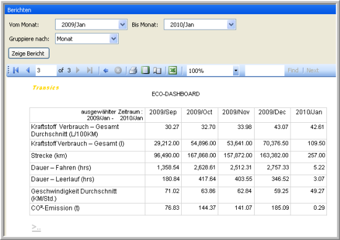Viewport: 340px width, 240px height.
Task: Go to previous report page
Action: pos(28,70)
